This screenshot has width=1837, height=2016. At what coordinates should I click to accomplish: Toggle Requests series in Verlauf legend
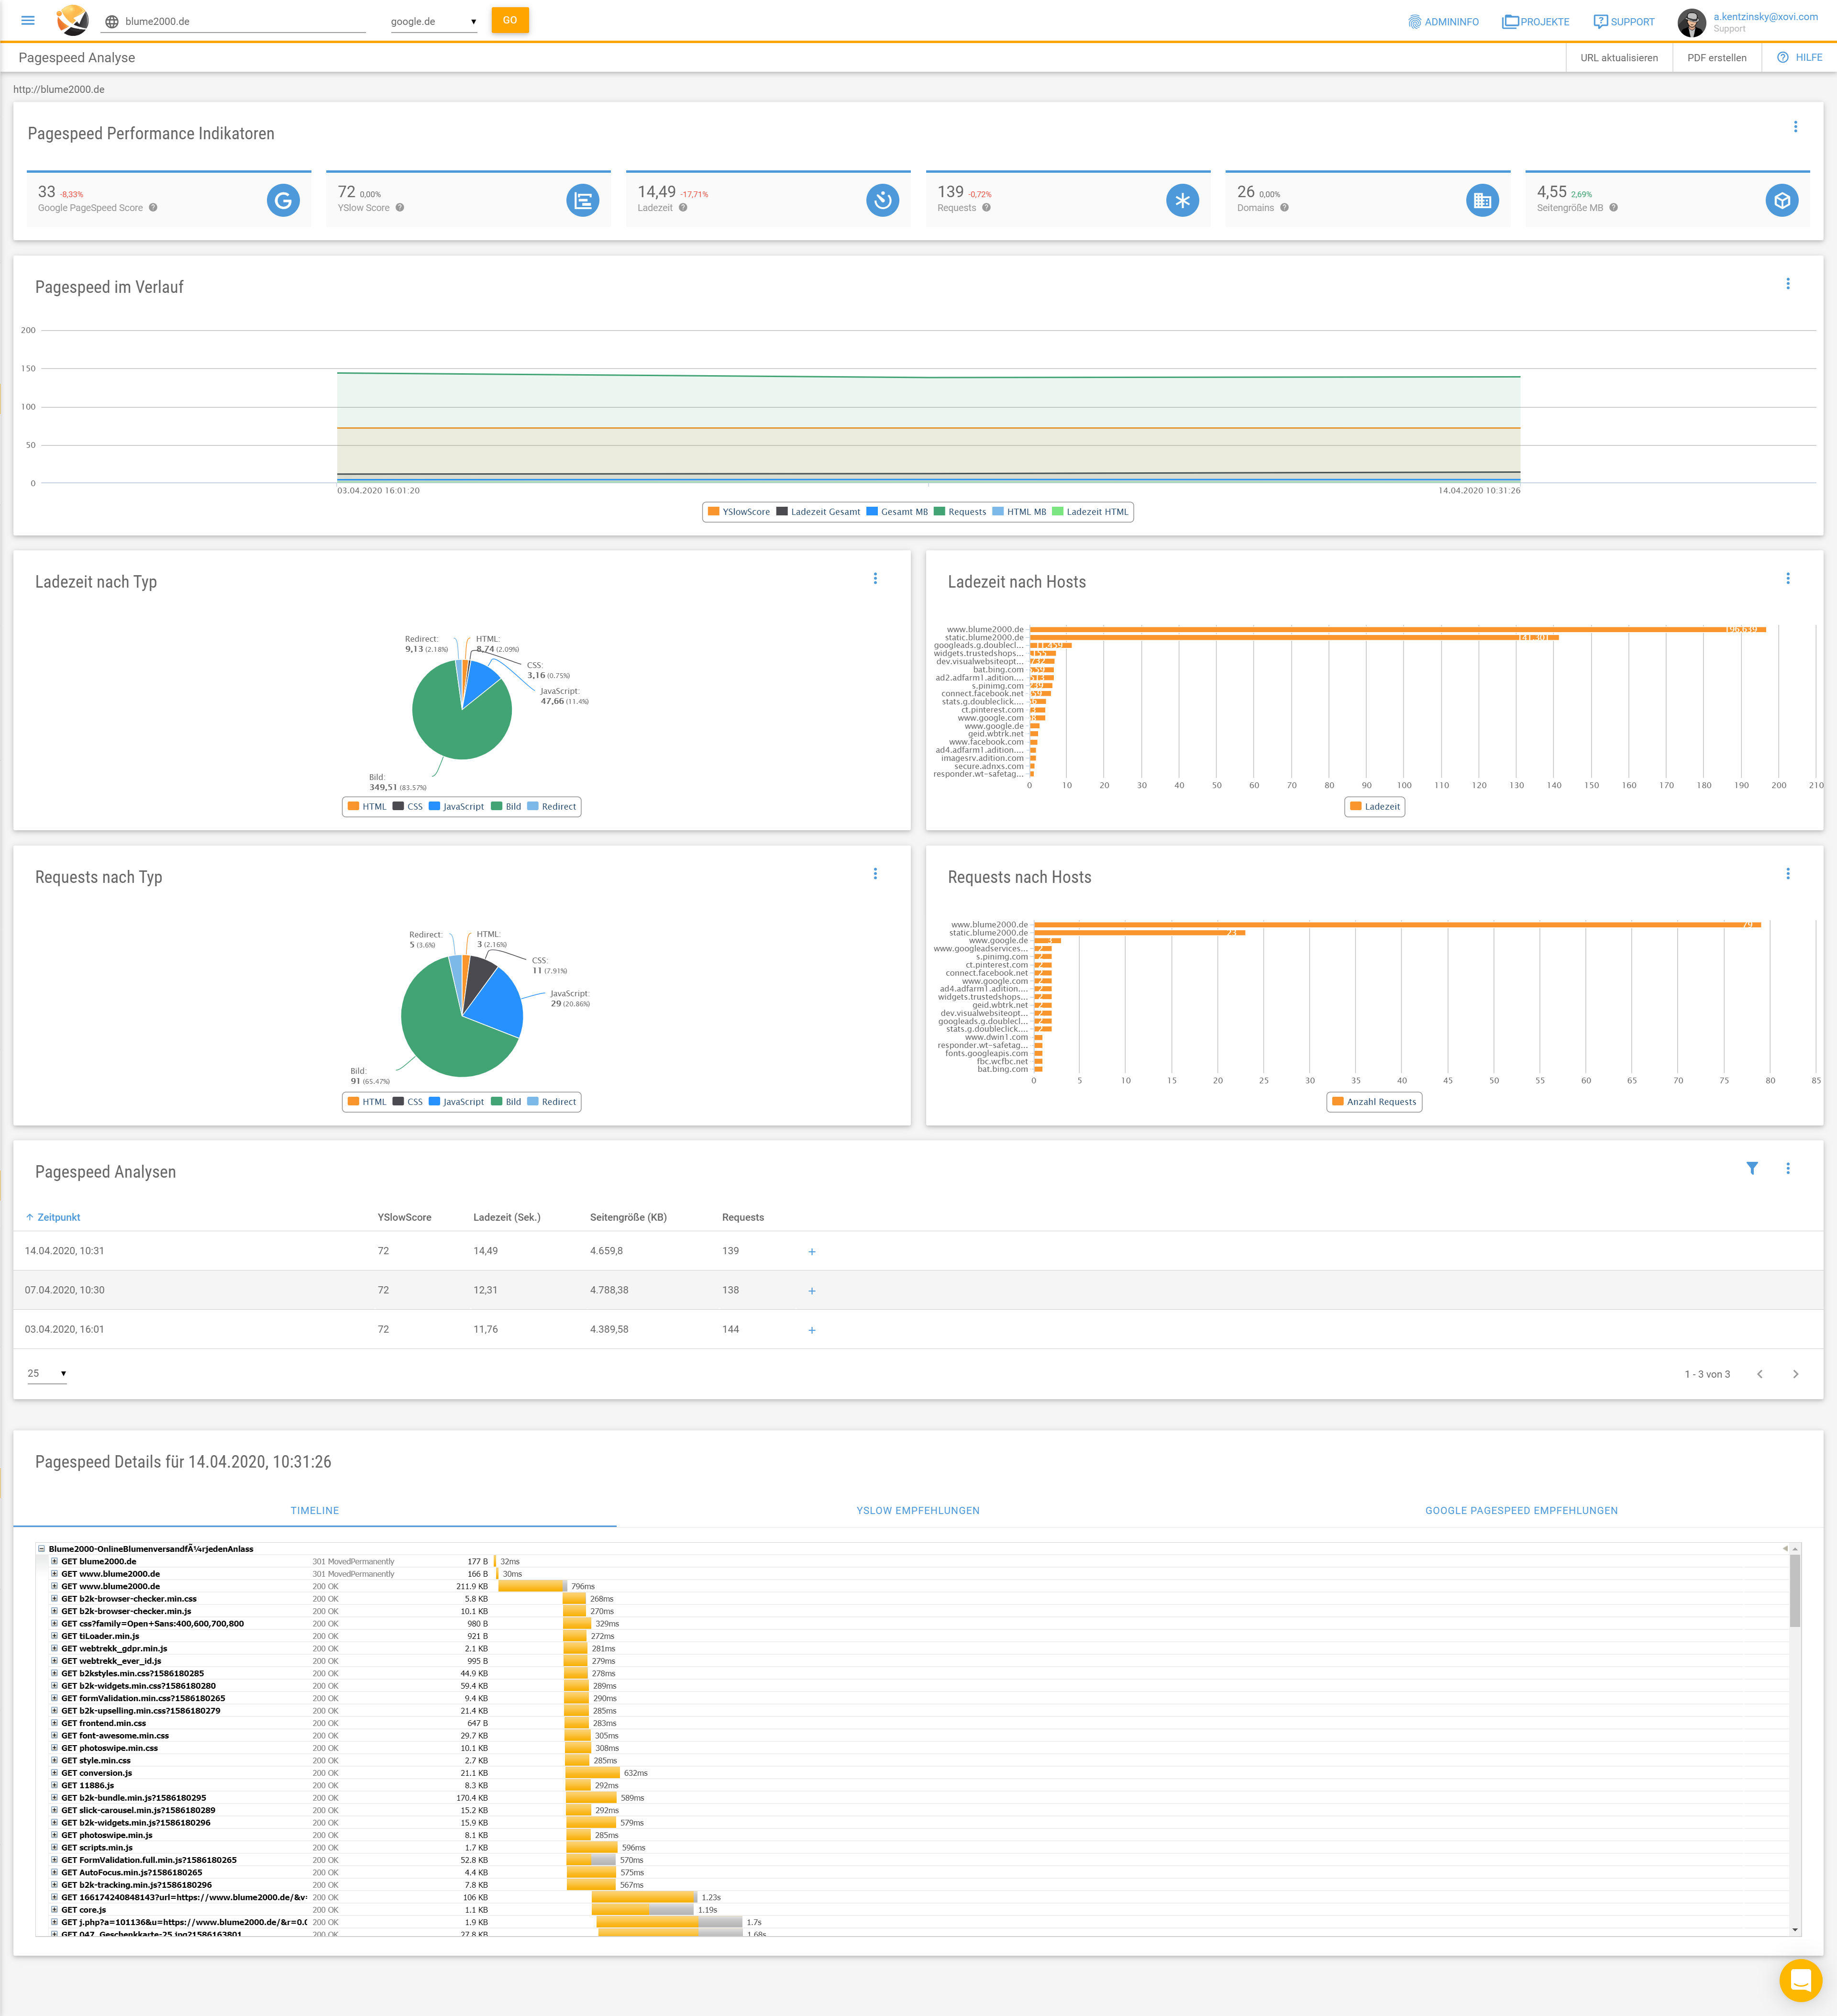click(960, 512)
